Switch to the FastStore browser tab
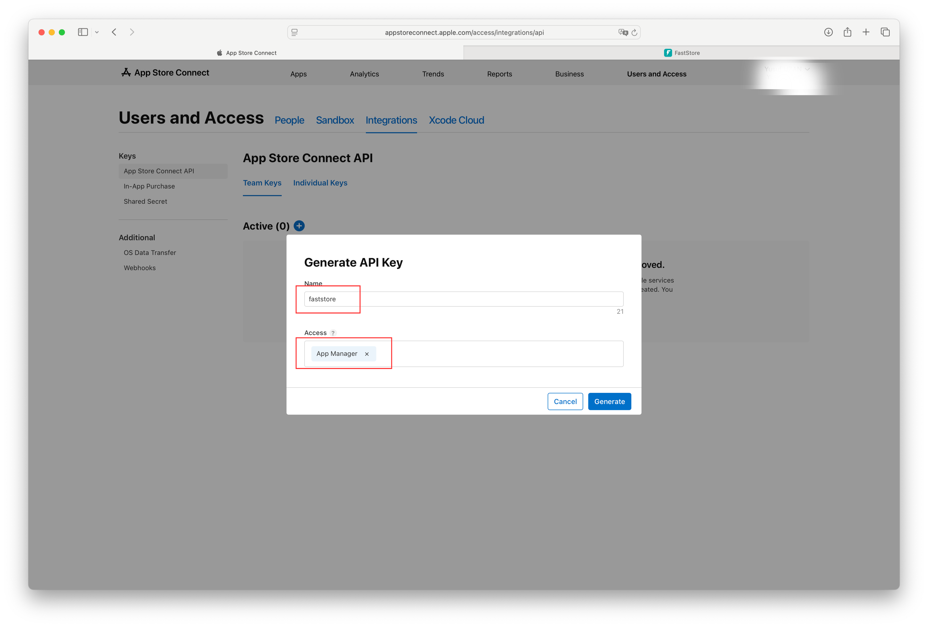Screen dimensions: 928x627 point(682,52)
